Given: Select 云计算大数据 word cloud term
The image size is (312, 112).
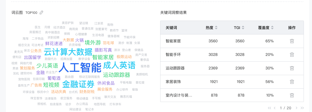Looking at the screenshot, I should coord(68,52).
